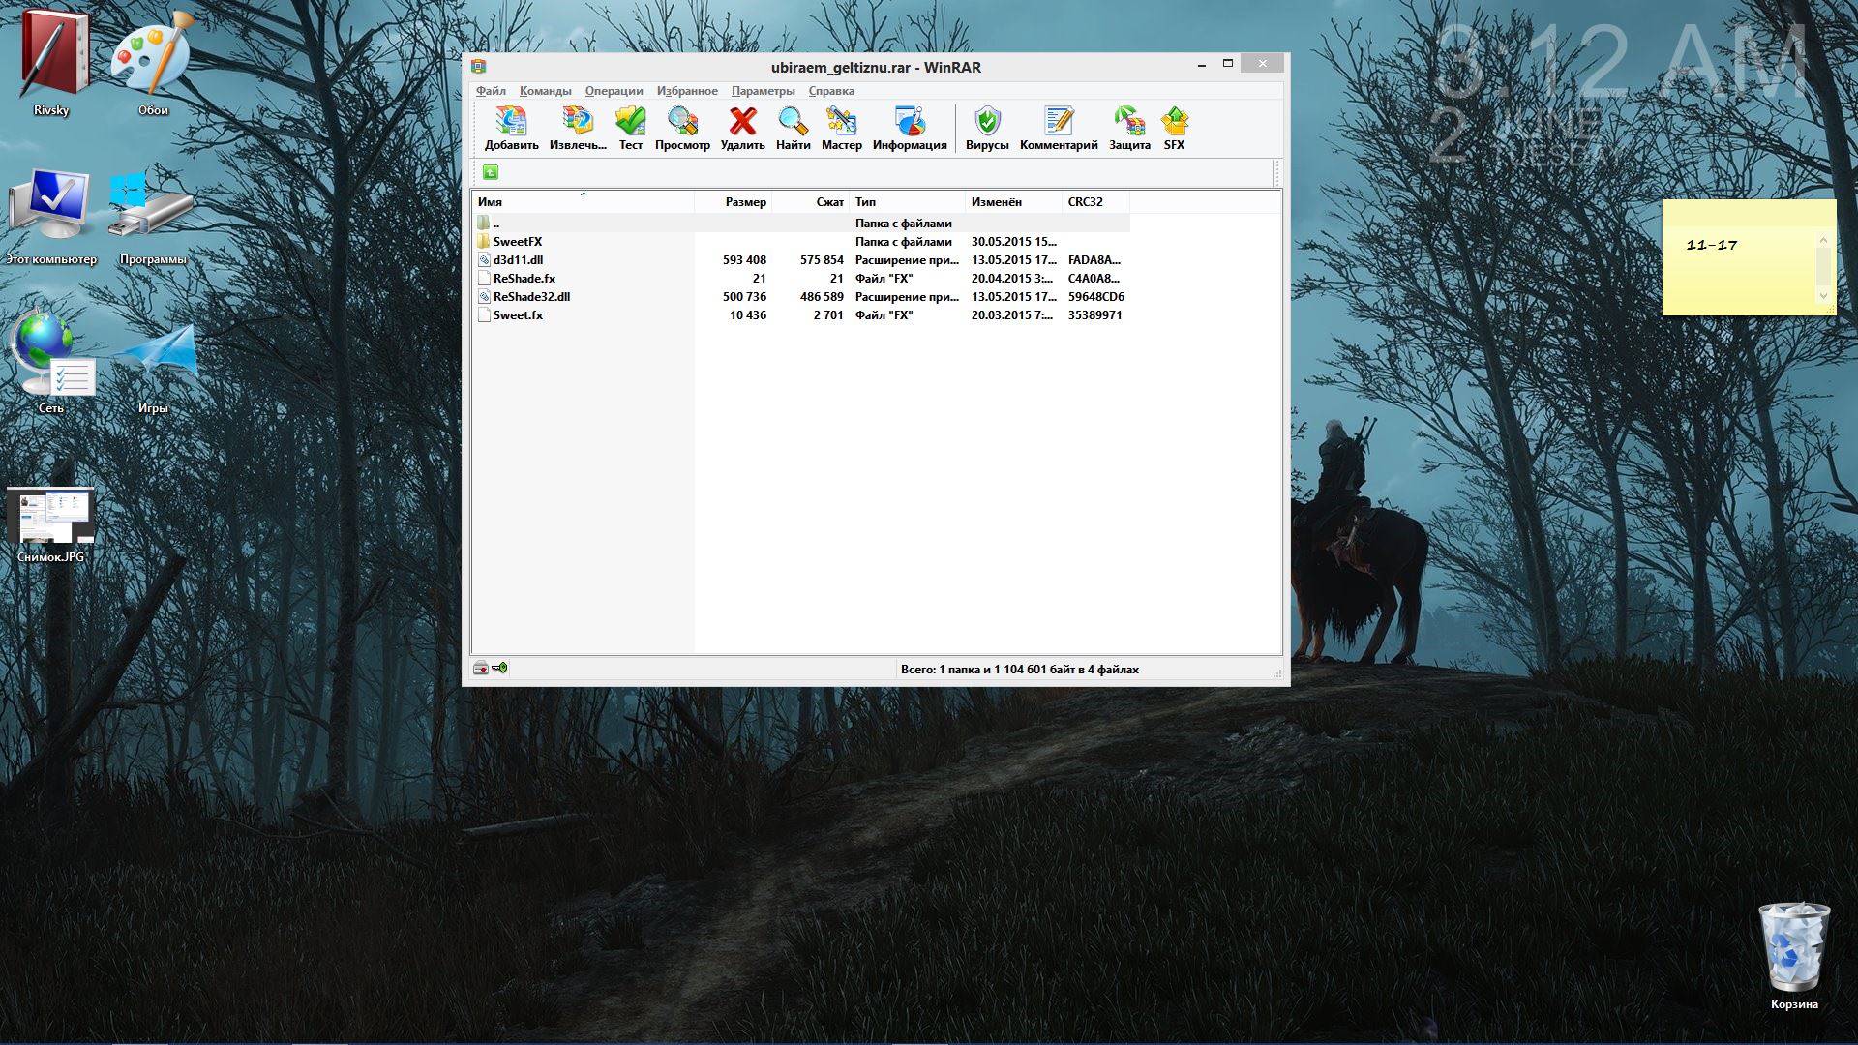Go up one level with green arrow
This screenshot has width=1858, height=1045.
(x=491, y=172)
